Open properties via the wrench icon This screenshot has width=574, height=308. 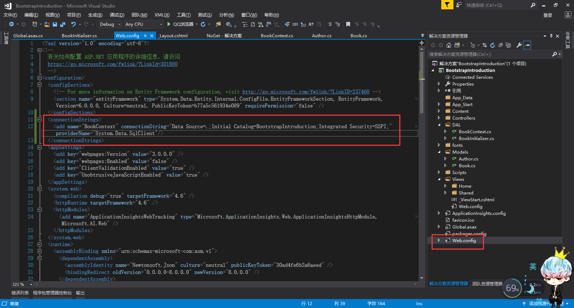(x=519, y=45)
